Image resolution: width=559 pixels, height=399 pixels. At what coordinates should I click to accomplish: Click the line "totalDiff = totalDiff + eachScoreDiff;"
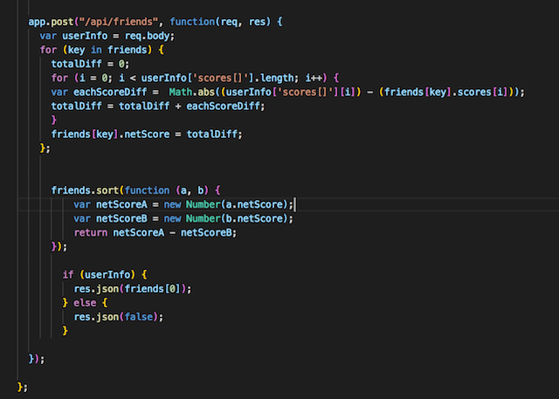point(158,107)
